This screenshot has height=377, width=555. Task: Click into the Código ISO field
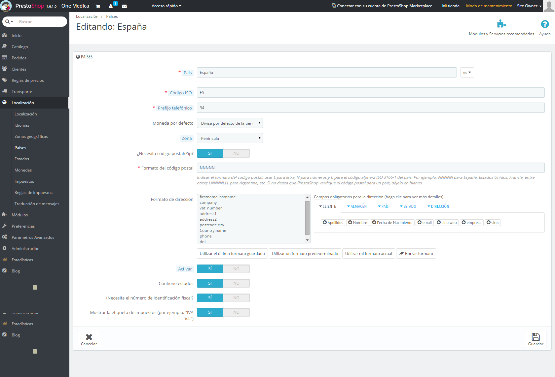(x=371, y=93)
